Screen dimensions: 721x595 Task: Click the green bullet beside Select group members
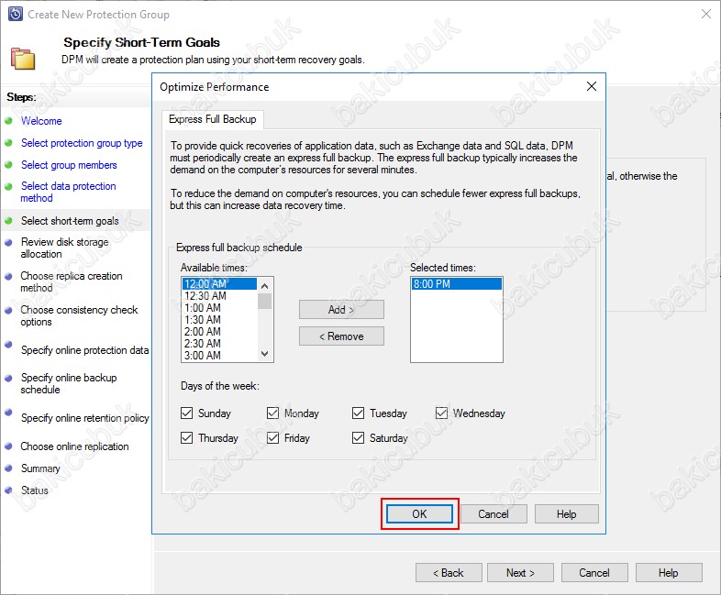pos(8,164)
